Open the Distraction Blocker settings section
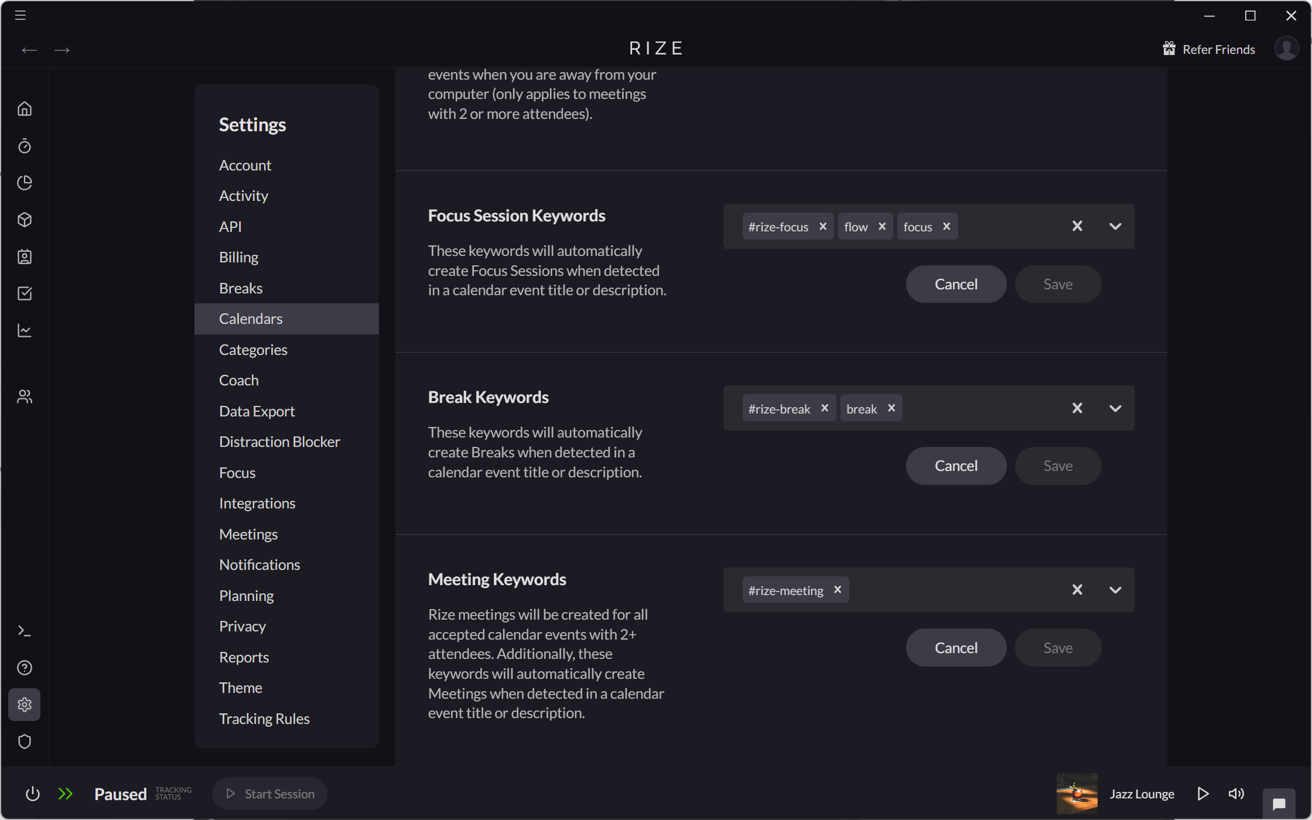The height and width of the screenshot is (820, 1312). click(279, 442)
